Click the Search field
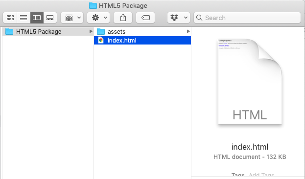Viewport: 305px width, 179px height. pyautogui.click(x=247, y=18)
